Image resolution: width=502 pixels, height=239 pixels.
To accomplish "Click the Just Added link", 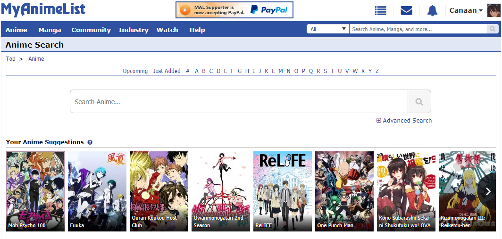I will (x=167, y=71).
